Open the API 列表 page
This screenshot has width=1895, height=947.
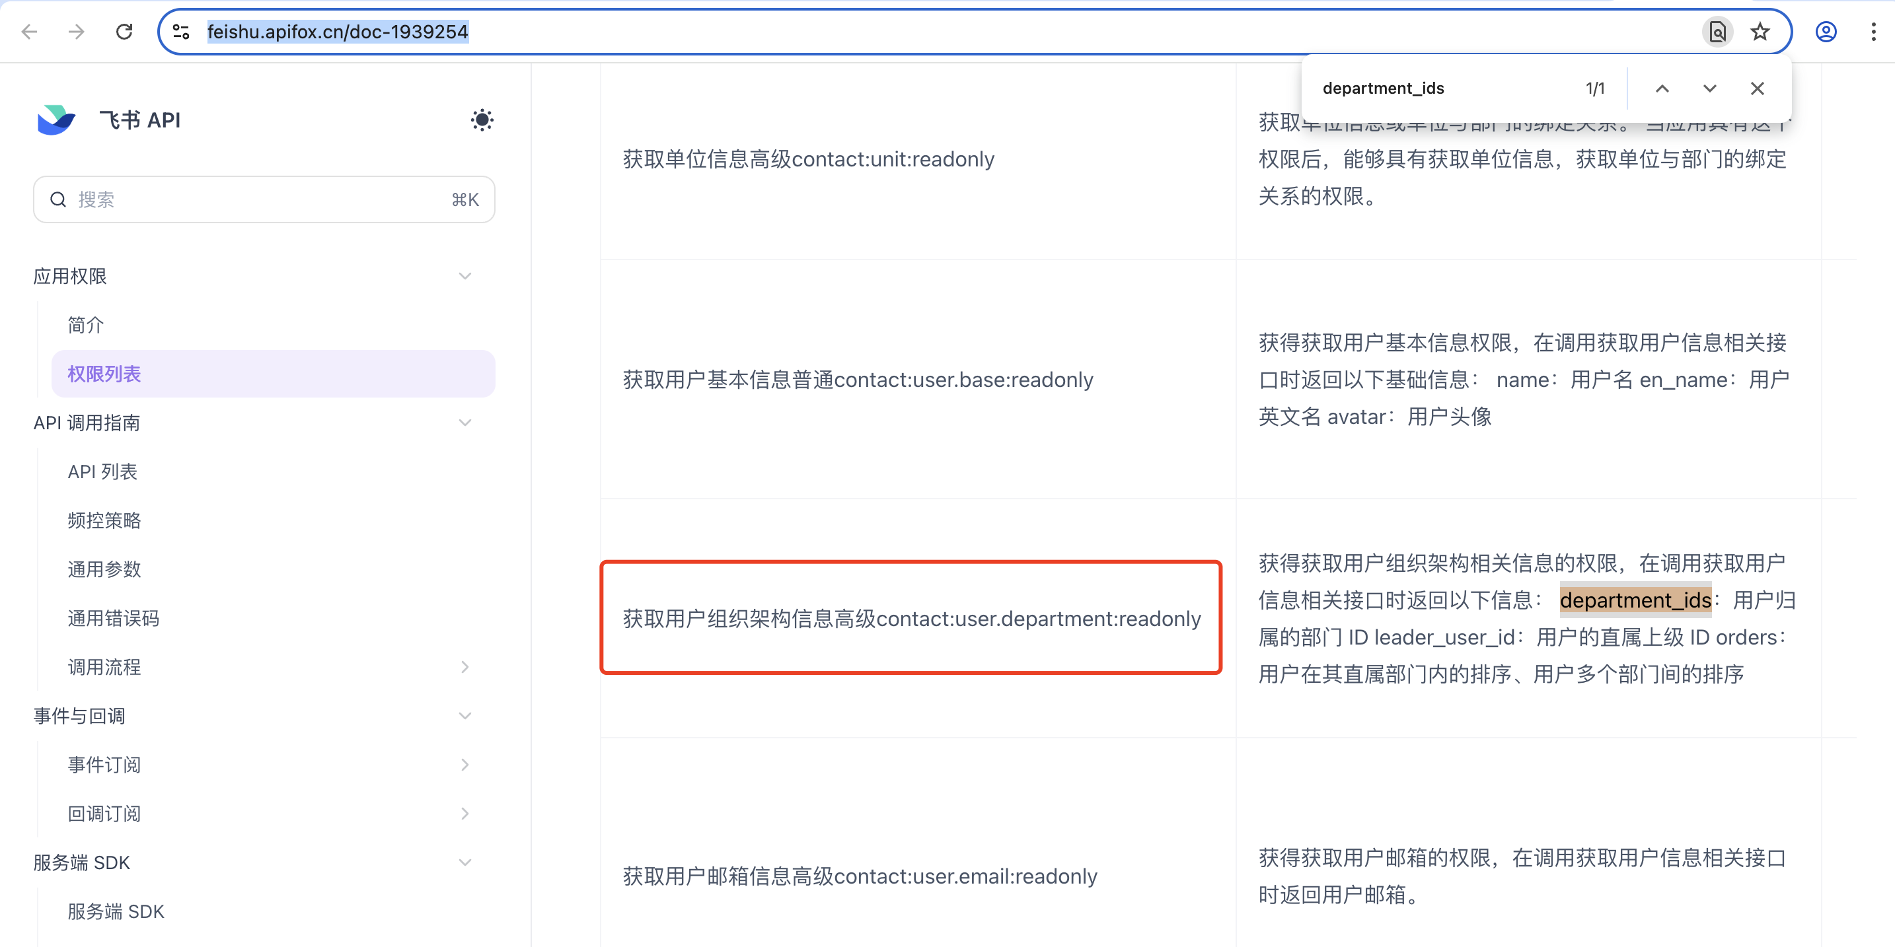point(102,472)
